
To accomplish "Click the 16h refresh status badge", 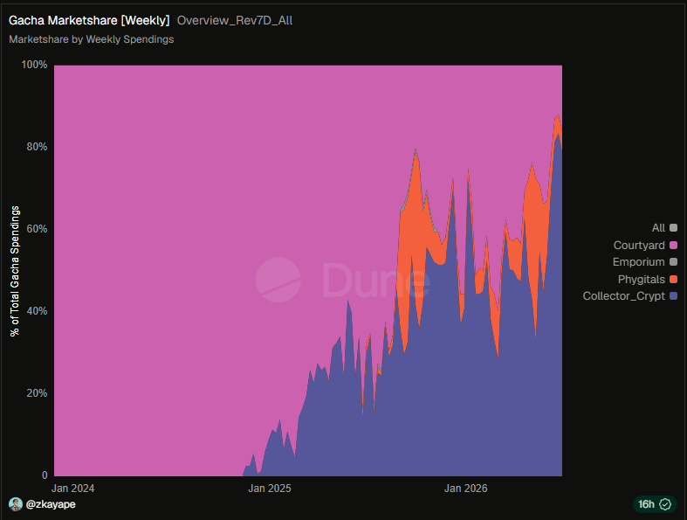I will pyautogui.click(x=655, y=504).
